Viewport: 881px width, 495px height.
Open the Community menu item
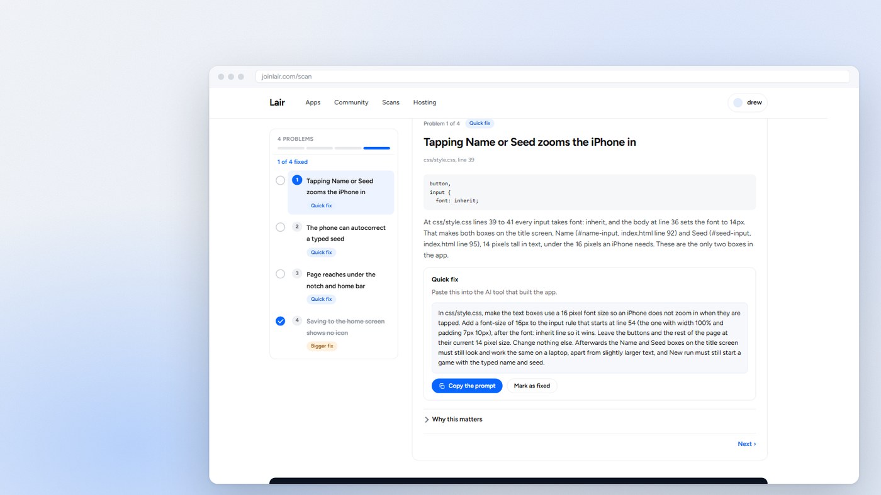pyautogui.click(x=351, y=102)
